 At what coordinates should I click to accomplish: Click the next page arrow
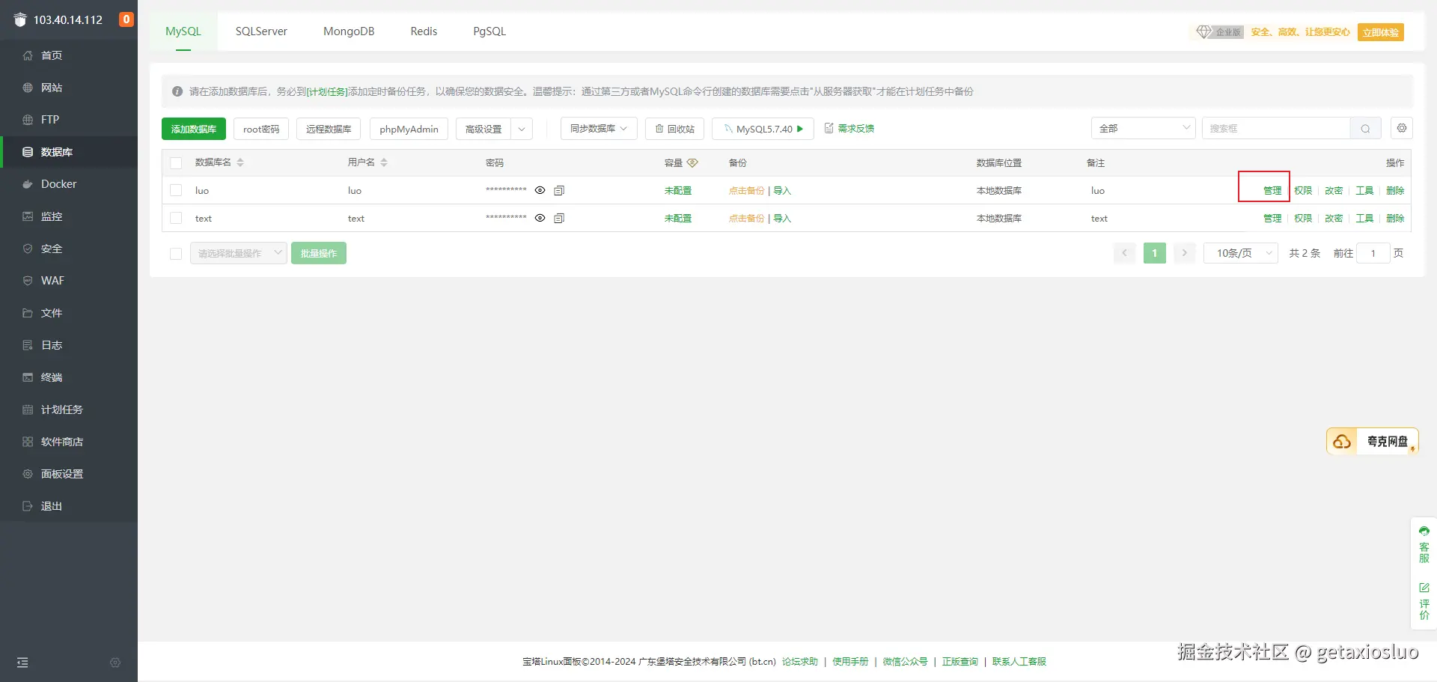pyautogui.click(x=1185, y=253)
